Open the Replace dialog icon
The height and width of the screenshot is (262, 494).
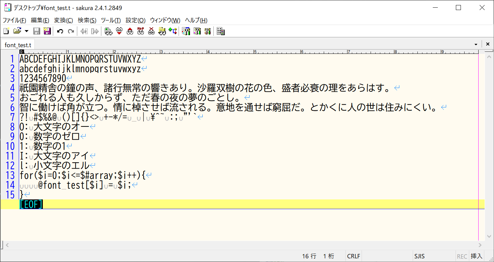coord(140,31)
